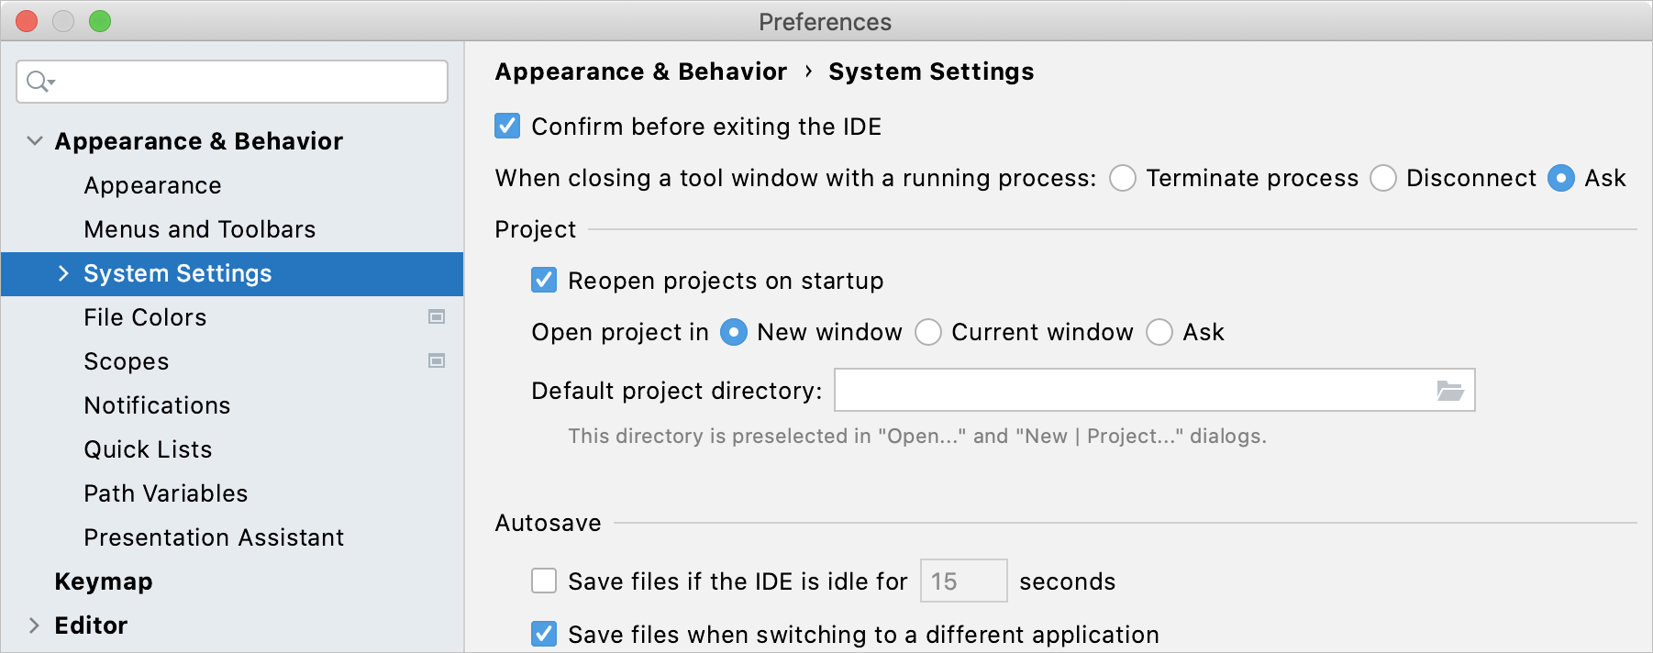Disable Confirm before exiting the IDE
Image resolution: width=1653 pixels, height=653 pixels.
[506, 126]
